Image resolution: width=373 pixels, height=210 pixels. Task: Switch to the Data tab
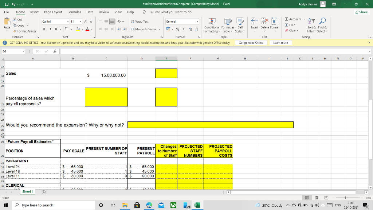coord(90,12)
